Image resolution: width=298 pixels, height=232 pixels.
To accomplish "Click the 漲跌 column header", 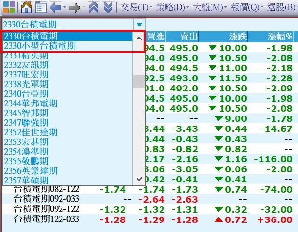I will [238, 37].
